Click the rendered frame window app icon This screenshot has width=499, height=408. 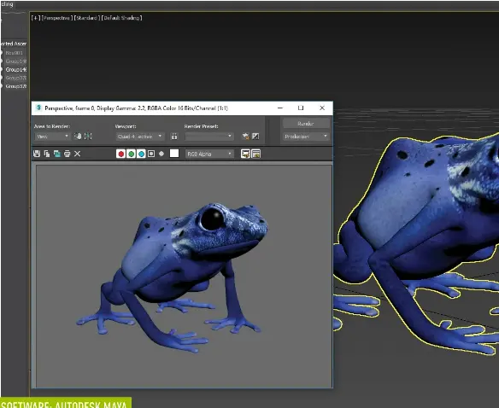38,108
